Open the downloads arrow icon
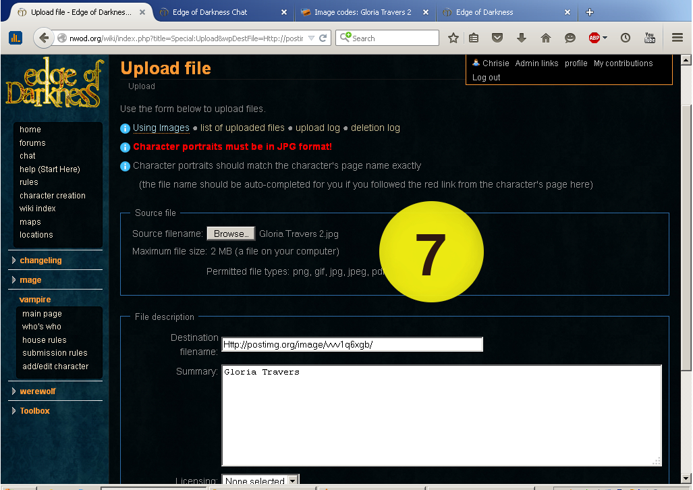693x490 pixels. (x=521, y=38)
